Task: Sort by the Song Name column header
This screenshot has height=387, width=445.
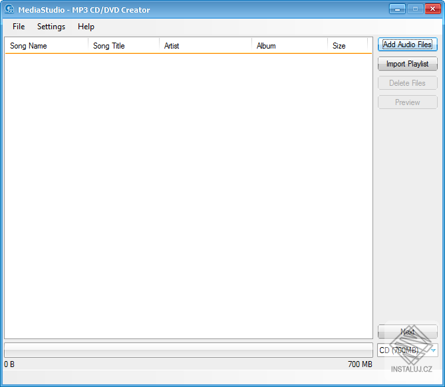Action: click(x=47, y=46)
